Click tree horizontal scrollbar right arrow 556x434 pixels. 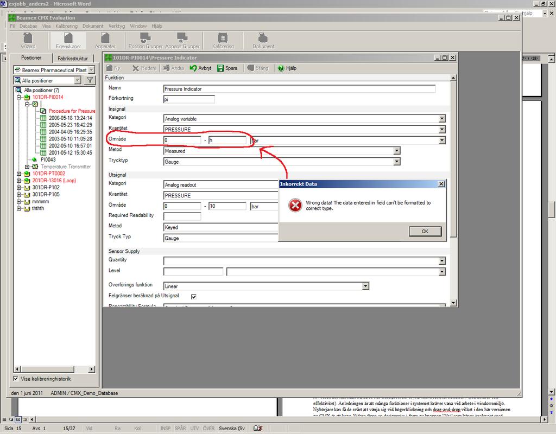pos(91,369)
